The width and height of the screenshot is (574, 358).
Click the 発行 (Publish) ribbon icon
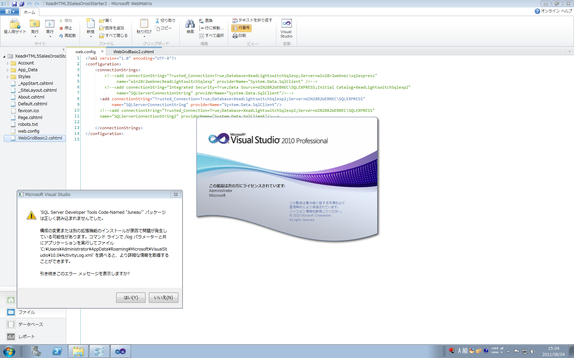tap(35, 25)
